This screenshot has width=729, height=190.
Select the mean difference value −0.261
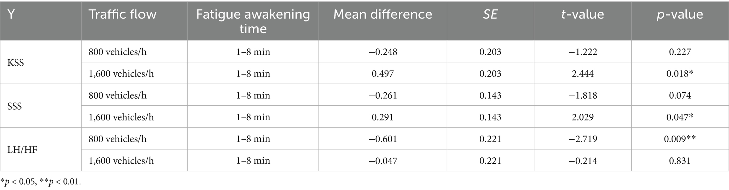click(383, 96)
